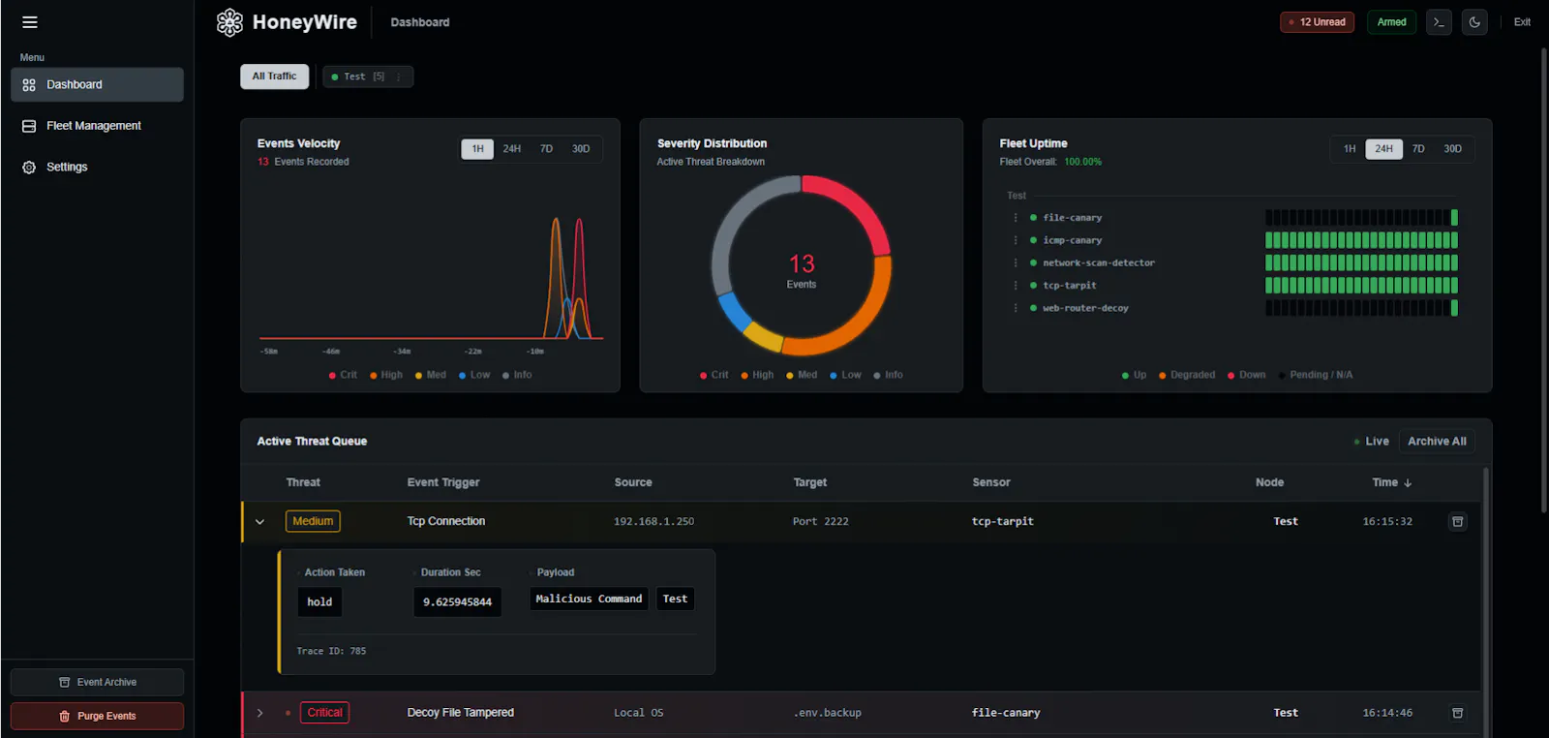
Task: Archive the Decoy File Tampered event
Action: (x=1457, y=713)
